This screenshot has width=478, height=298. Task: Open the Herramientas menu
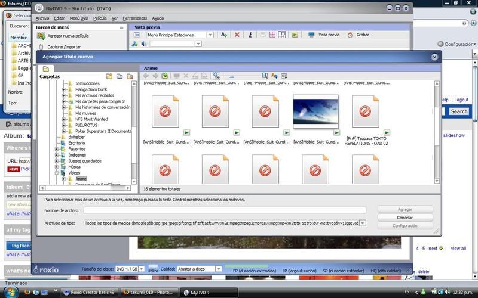(135, 18)
